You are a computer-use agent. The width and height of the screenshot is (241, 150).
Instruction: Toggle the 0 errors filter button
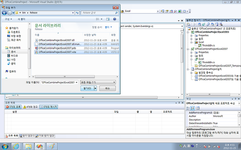point(13,107)
